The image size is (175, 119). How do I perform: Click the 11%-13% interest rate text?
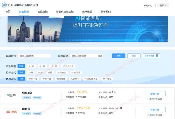[83, 108]
